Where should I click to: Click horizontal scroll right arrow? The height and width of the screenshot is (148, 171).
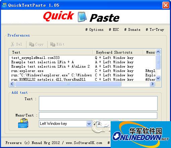(x=152, y=84)
